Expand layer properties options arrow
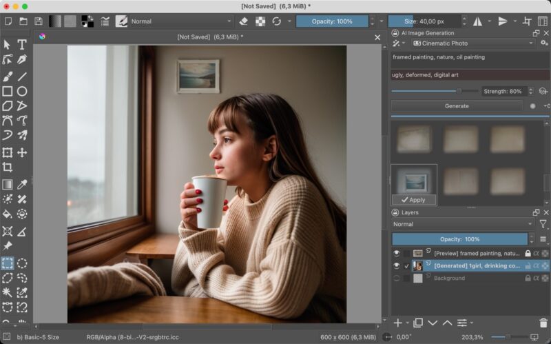Screen dimensions: 551x344 coord(472,323)
